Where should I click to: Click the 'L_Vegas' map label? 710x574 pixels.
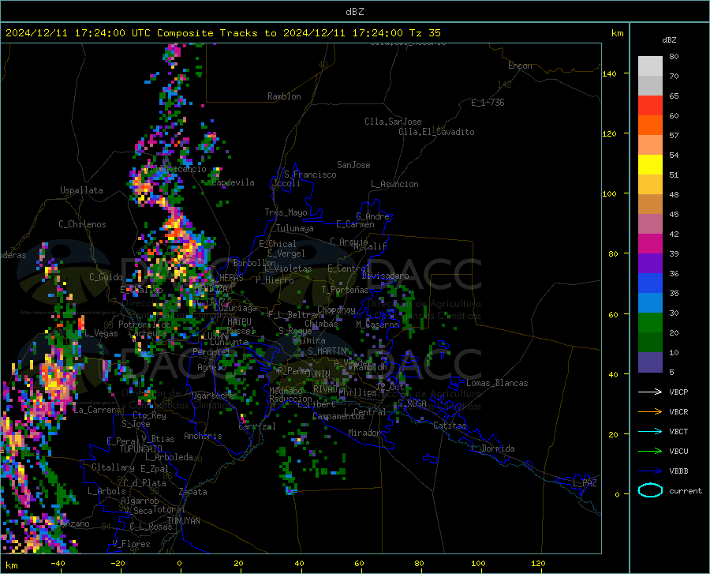pos(101,333)
